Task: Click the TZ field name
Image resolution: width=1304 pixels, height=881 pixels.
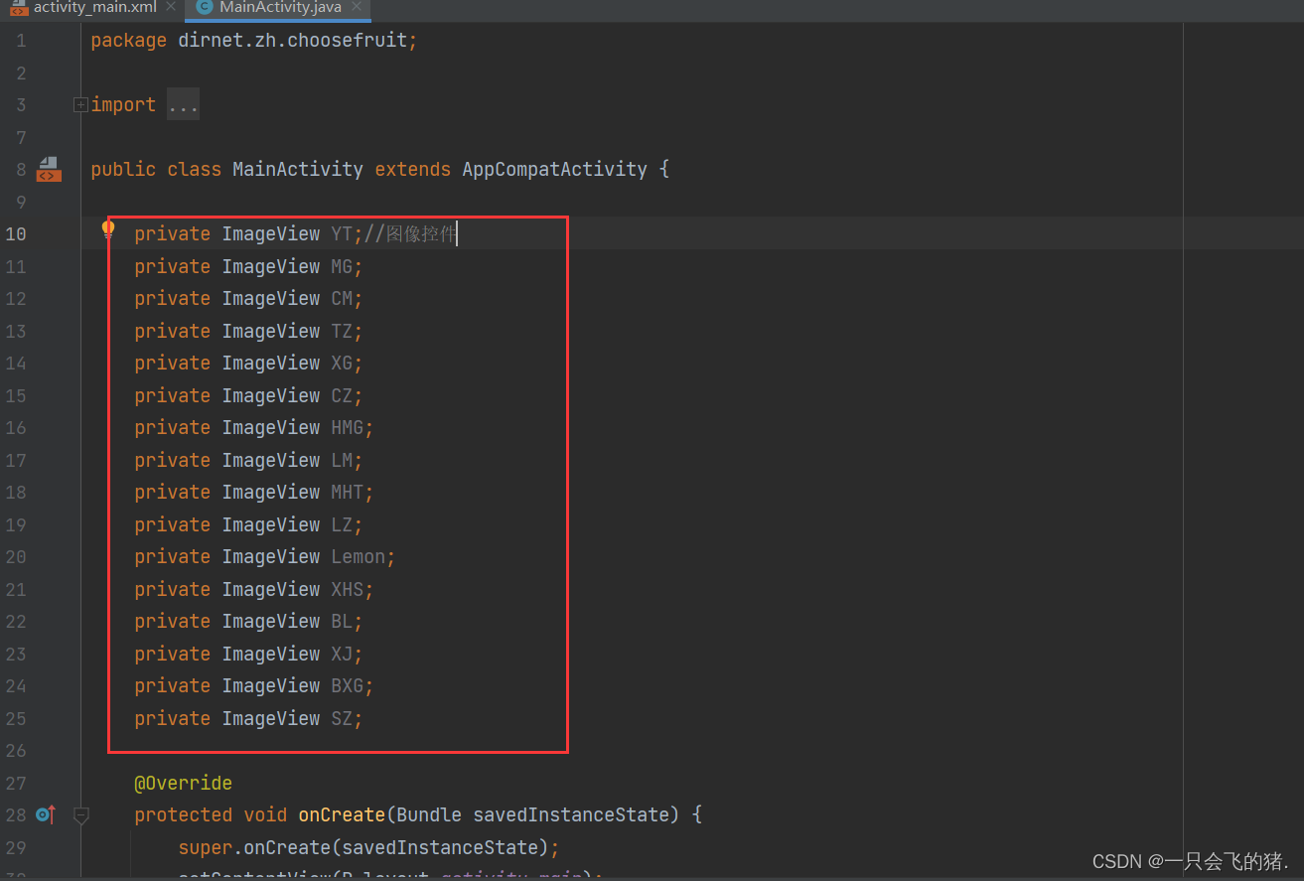Action: click(342, 331)
